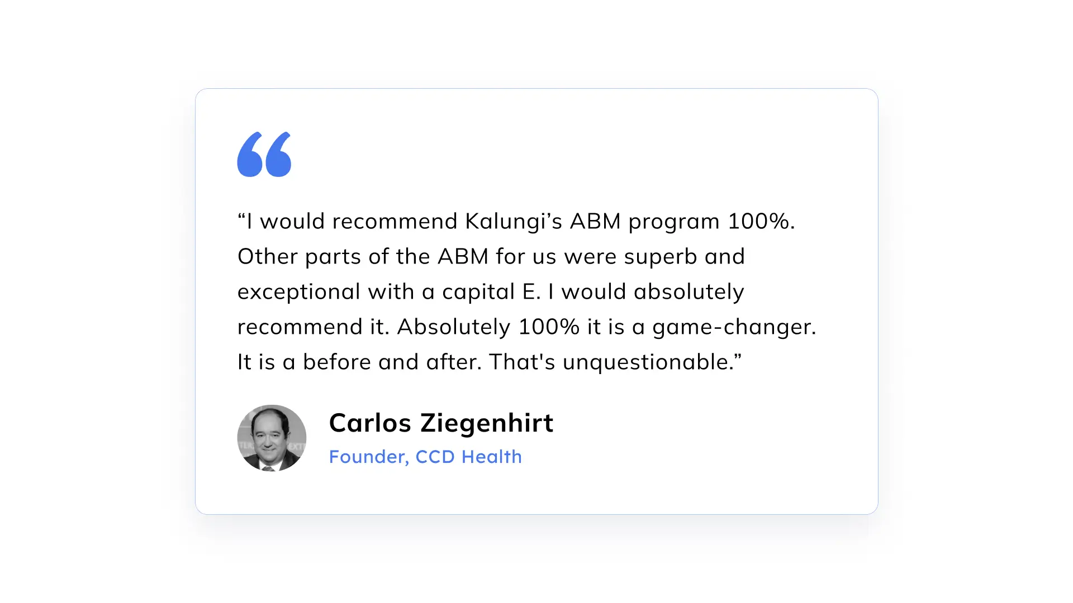This screenshot has height=603, width=1073.
Task: Click the word "Founder" under the name
Action: coord(367,457)
